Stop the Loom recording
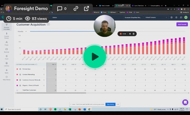 pos(121,34)
